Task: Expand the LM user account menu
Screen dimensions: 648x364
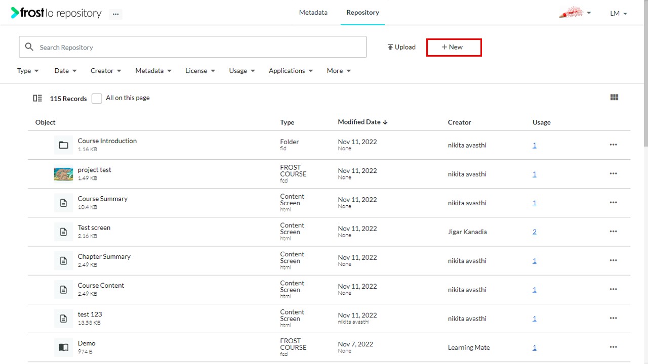Action: (619, 14)
